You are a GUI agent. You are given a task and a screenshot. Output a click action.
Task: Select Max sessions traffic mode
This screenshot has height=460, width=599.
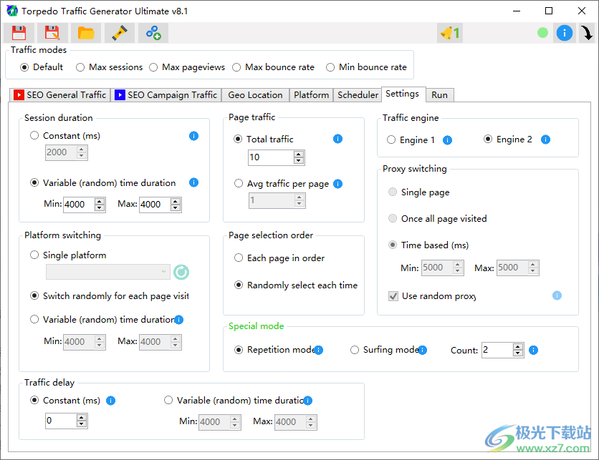(109, 67)
